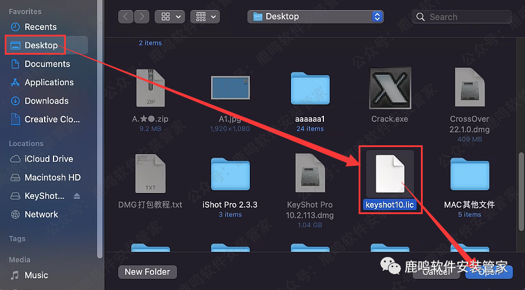525x290 pixels.
Task: Open the MAC其他文件 folder
Action: [x=470, y=175]
